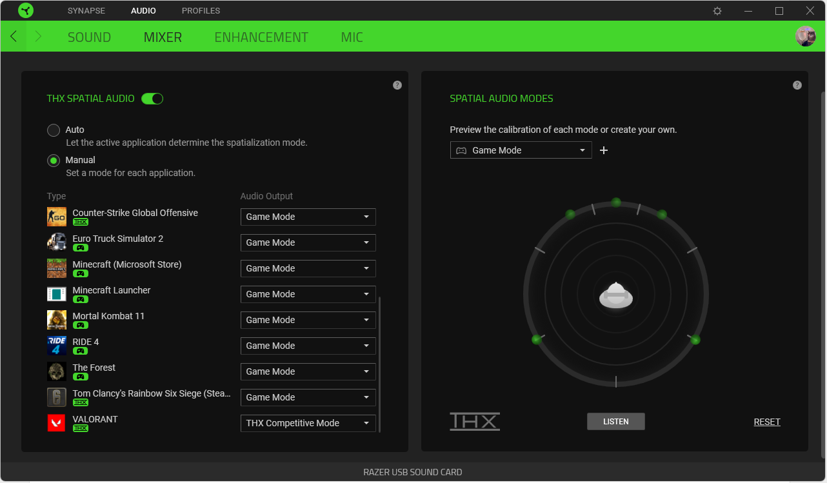Open help for Spatial Audio Modes panel

pos(797,85)
